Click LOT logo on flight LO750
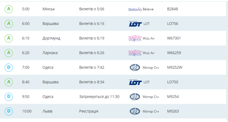 point(135,82)
